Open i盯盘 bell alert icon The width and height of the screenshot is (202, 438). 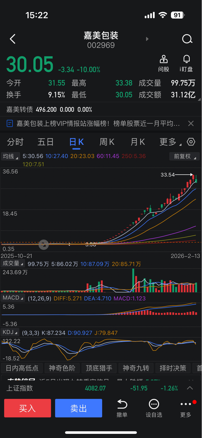click(x=187, y=59)
